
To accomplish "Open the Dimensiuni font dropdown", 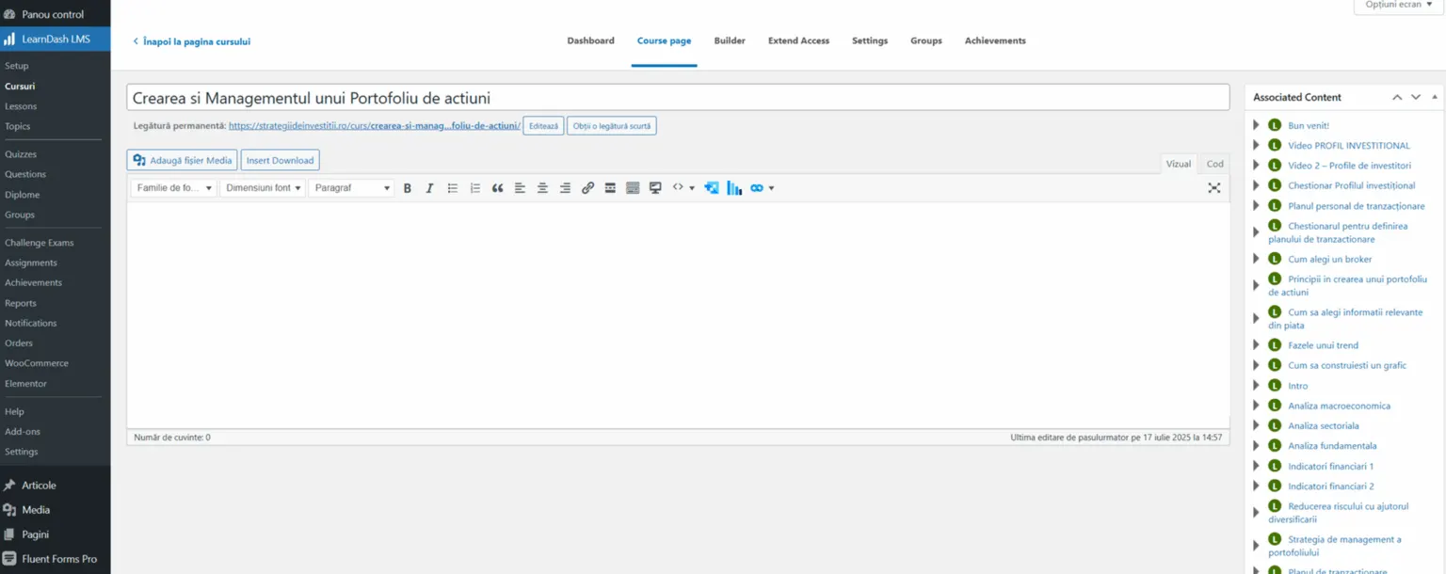I will (263, 188).
